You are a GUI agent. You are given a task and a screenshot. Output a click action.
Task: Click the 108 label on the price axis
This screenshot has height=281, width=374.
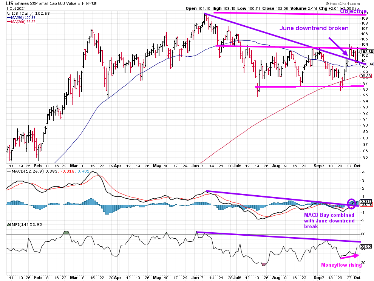pos(364,23)
